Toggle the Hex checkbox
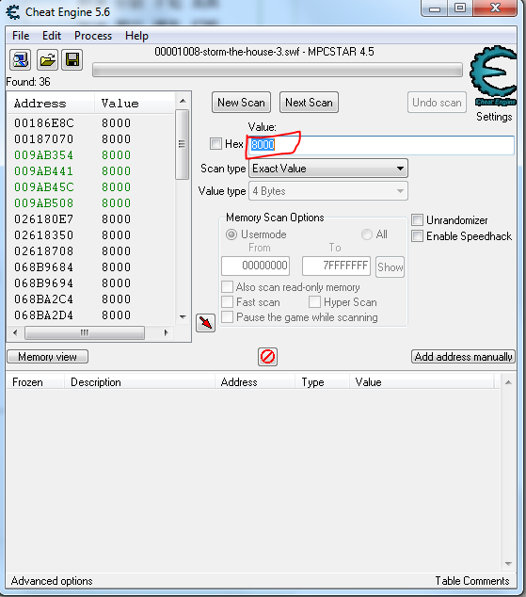The width and height of the screenshot is (526, 597). 215,144
